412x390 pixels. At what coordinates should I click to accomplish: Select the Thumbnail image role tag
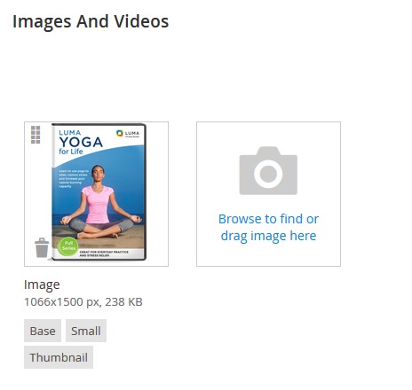pos(59,357)
